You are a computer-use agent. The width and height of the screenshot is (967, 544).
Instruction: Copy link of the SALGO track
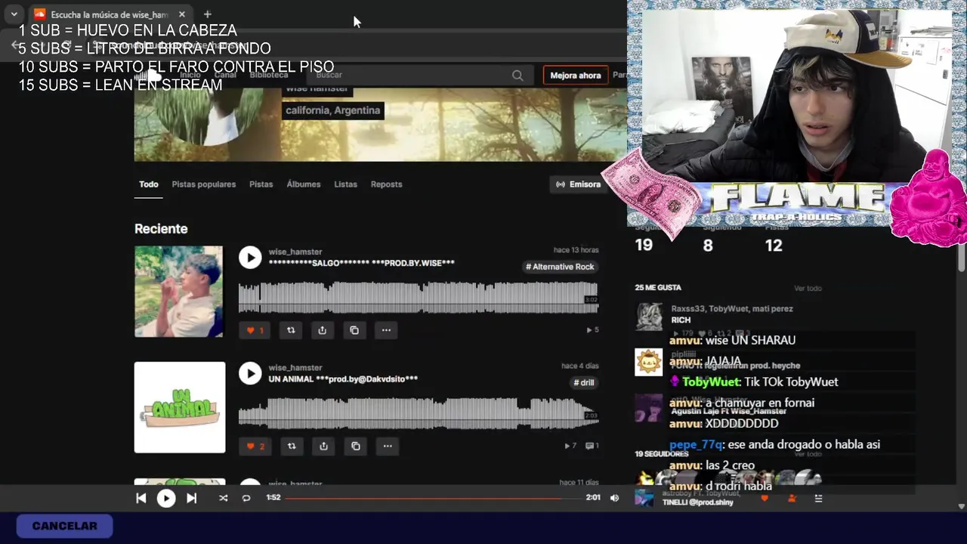point(354,330)
